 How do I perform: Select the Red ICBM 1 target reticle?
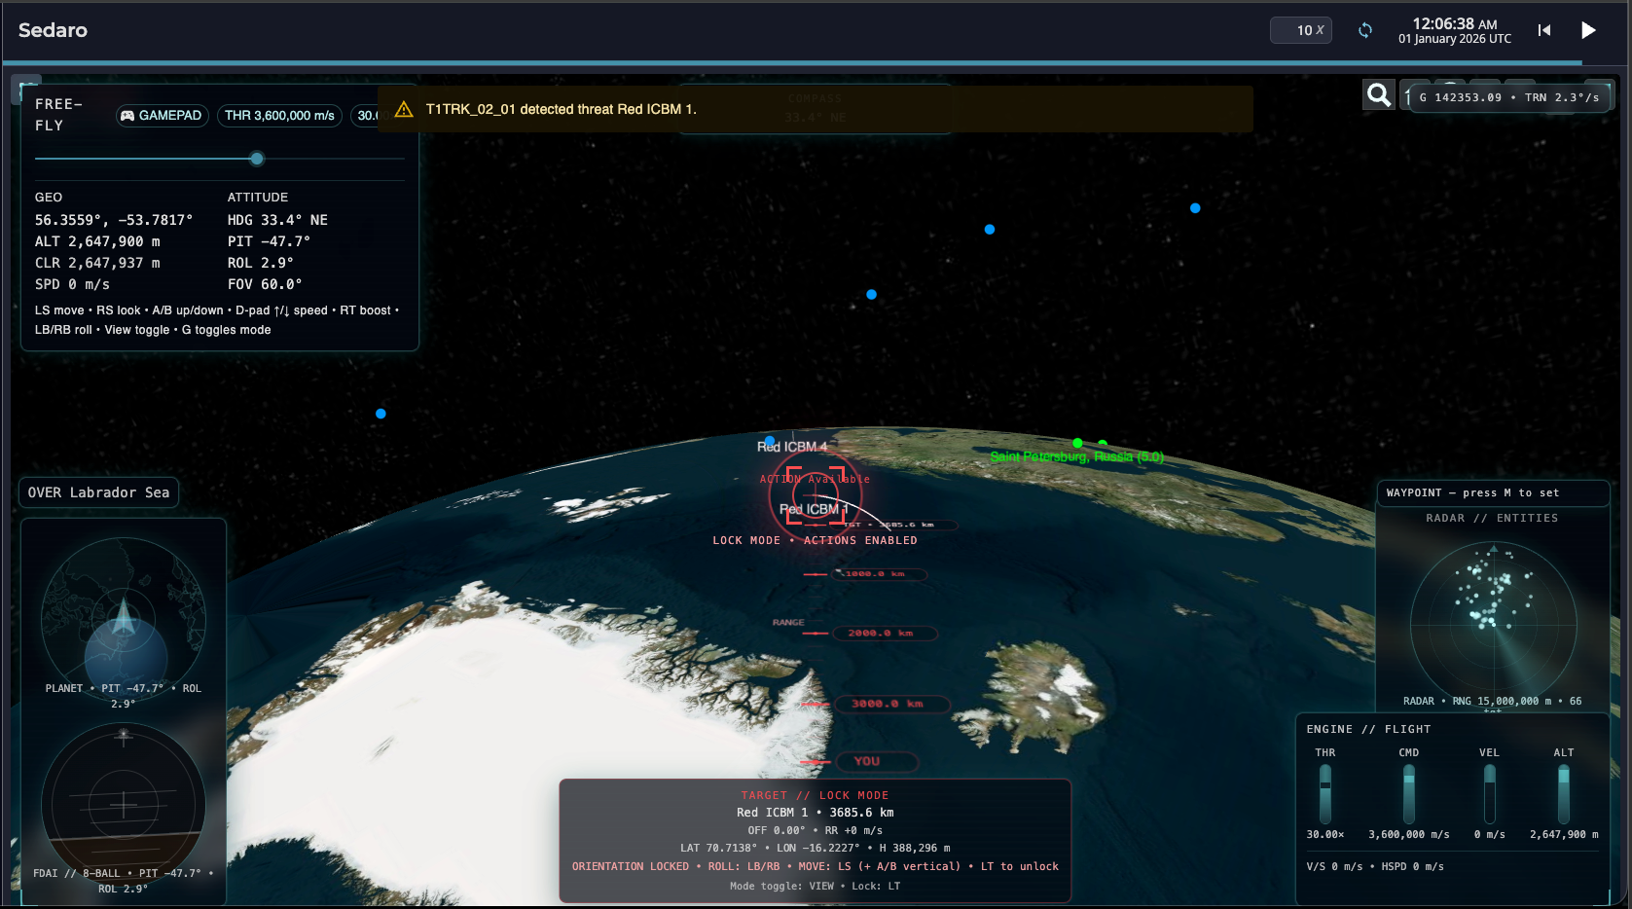pos(815,496)
